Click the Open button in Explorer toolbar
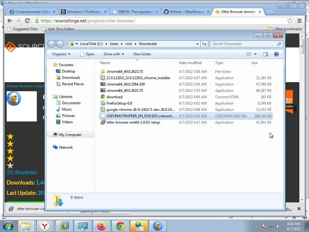The height and width of the screenshot is (232, 309). coord(87,54)
